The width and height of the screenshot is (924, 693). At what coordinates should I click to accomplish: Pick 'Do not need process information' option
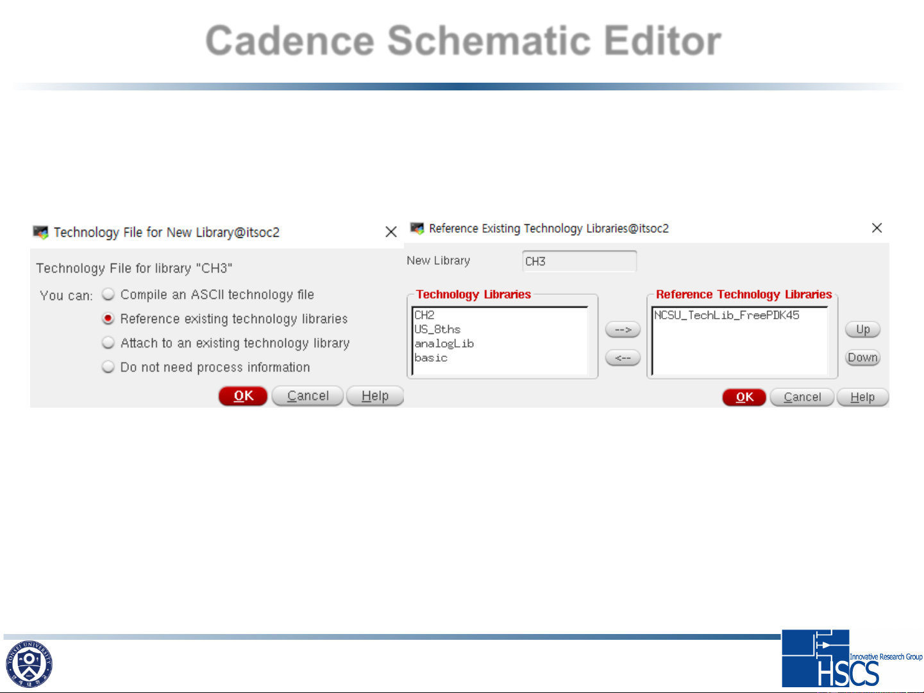(108, 367)
